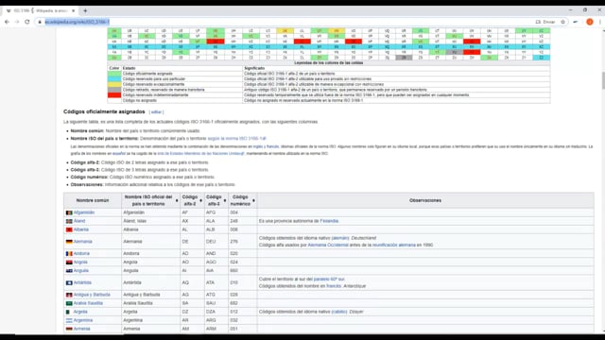Click the cyan legend swatch, uso particular

click(114, 78)
